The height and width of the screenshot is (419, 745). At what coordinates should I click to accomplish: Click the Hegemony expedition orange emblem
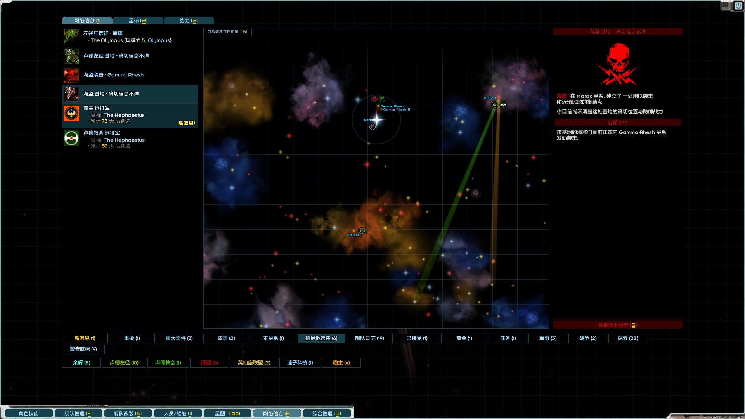(71, 114)
